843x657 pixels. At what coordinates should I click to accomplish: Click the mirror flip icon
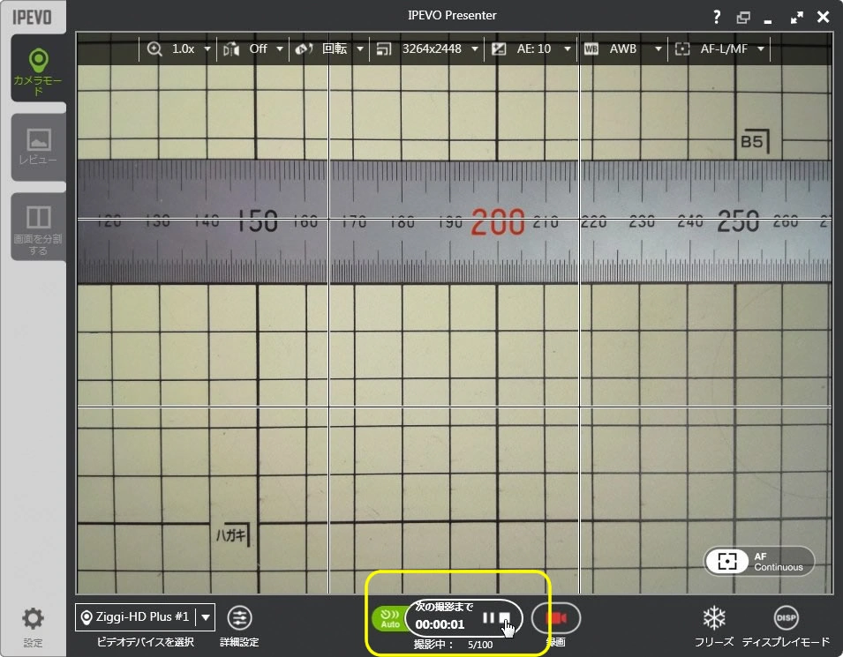click(230, 49)
